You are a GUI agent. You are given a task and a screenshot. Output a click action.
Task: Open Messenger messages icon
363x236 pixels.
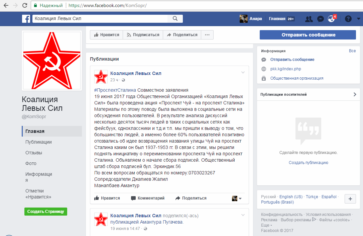320,19
